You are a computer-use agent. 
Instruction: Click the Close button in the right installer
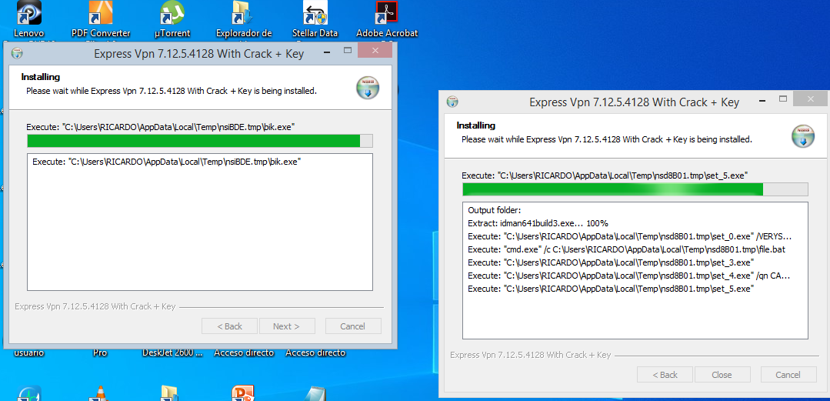click(722, 375)
